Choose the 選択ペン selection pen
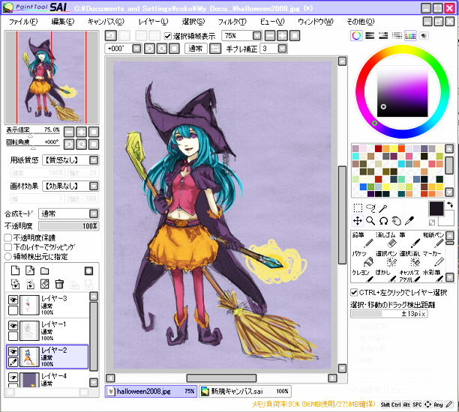 [386, 258]
